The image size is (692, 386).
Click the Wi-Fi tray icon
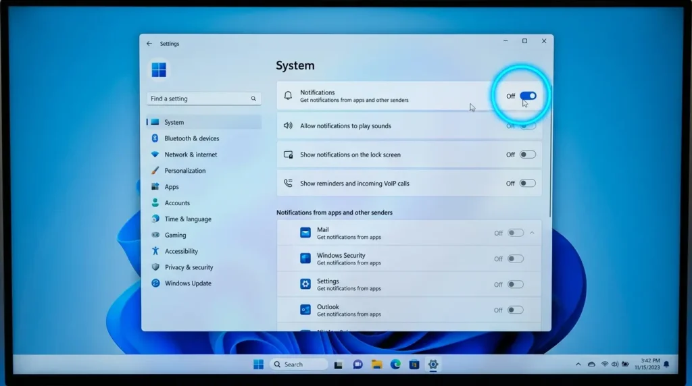coord(605,364)
